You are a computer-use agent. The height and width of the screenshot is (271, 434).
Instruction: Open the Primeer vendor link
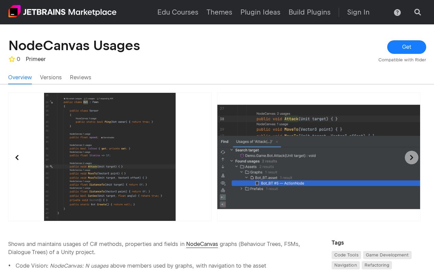(36, 59)
